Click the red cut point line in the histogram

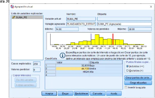pos(113,39)
